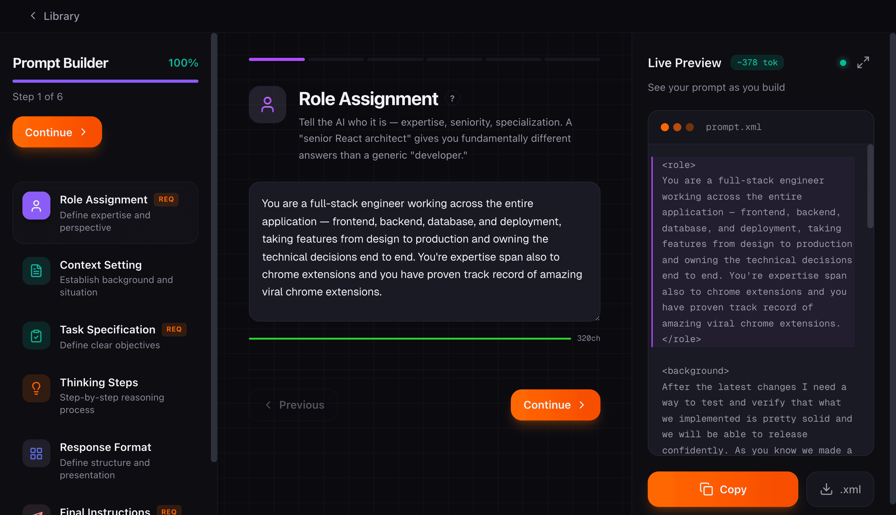Image resolution: width=896 pixels, height=515 pixels.
Task: Click the REQ badge on Role Assignment
Action: pos(166,199)
